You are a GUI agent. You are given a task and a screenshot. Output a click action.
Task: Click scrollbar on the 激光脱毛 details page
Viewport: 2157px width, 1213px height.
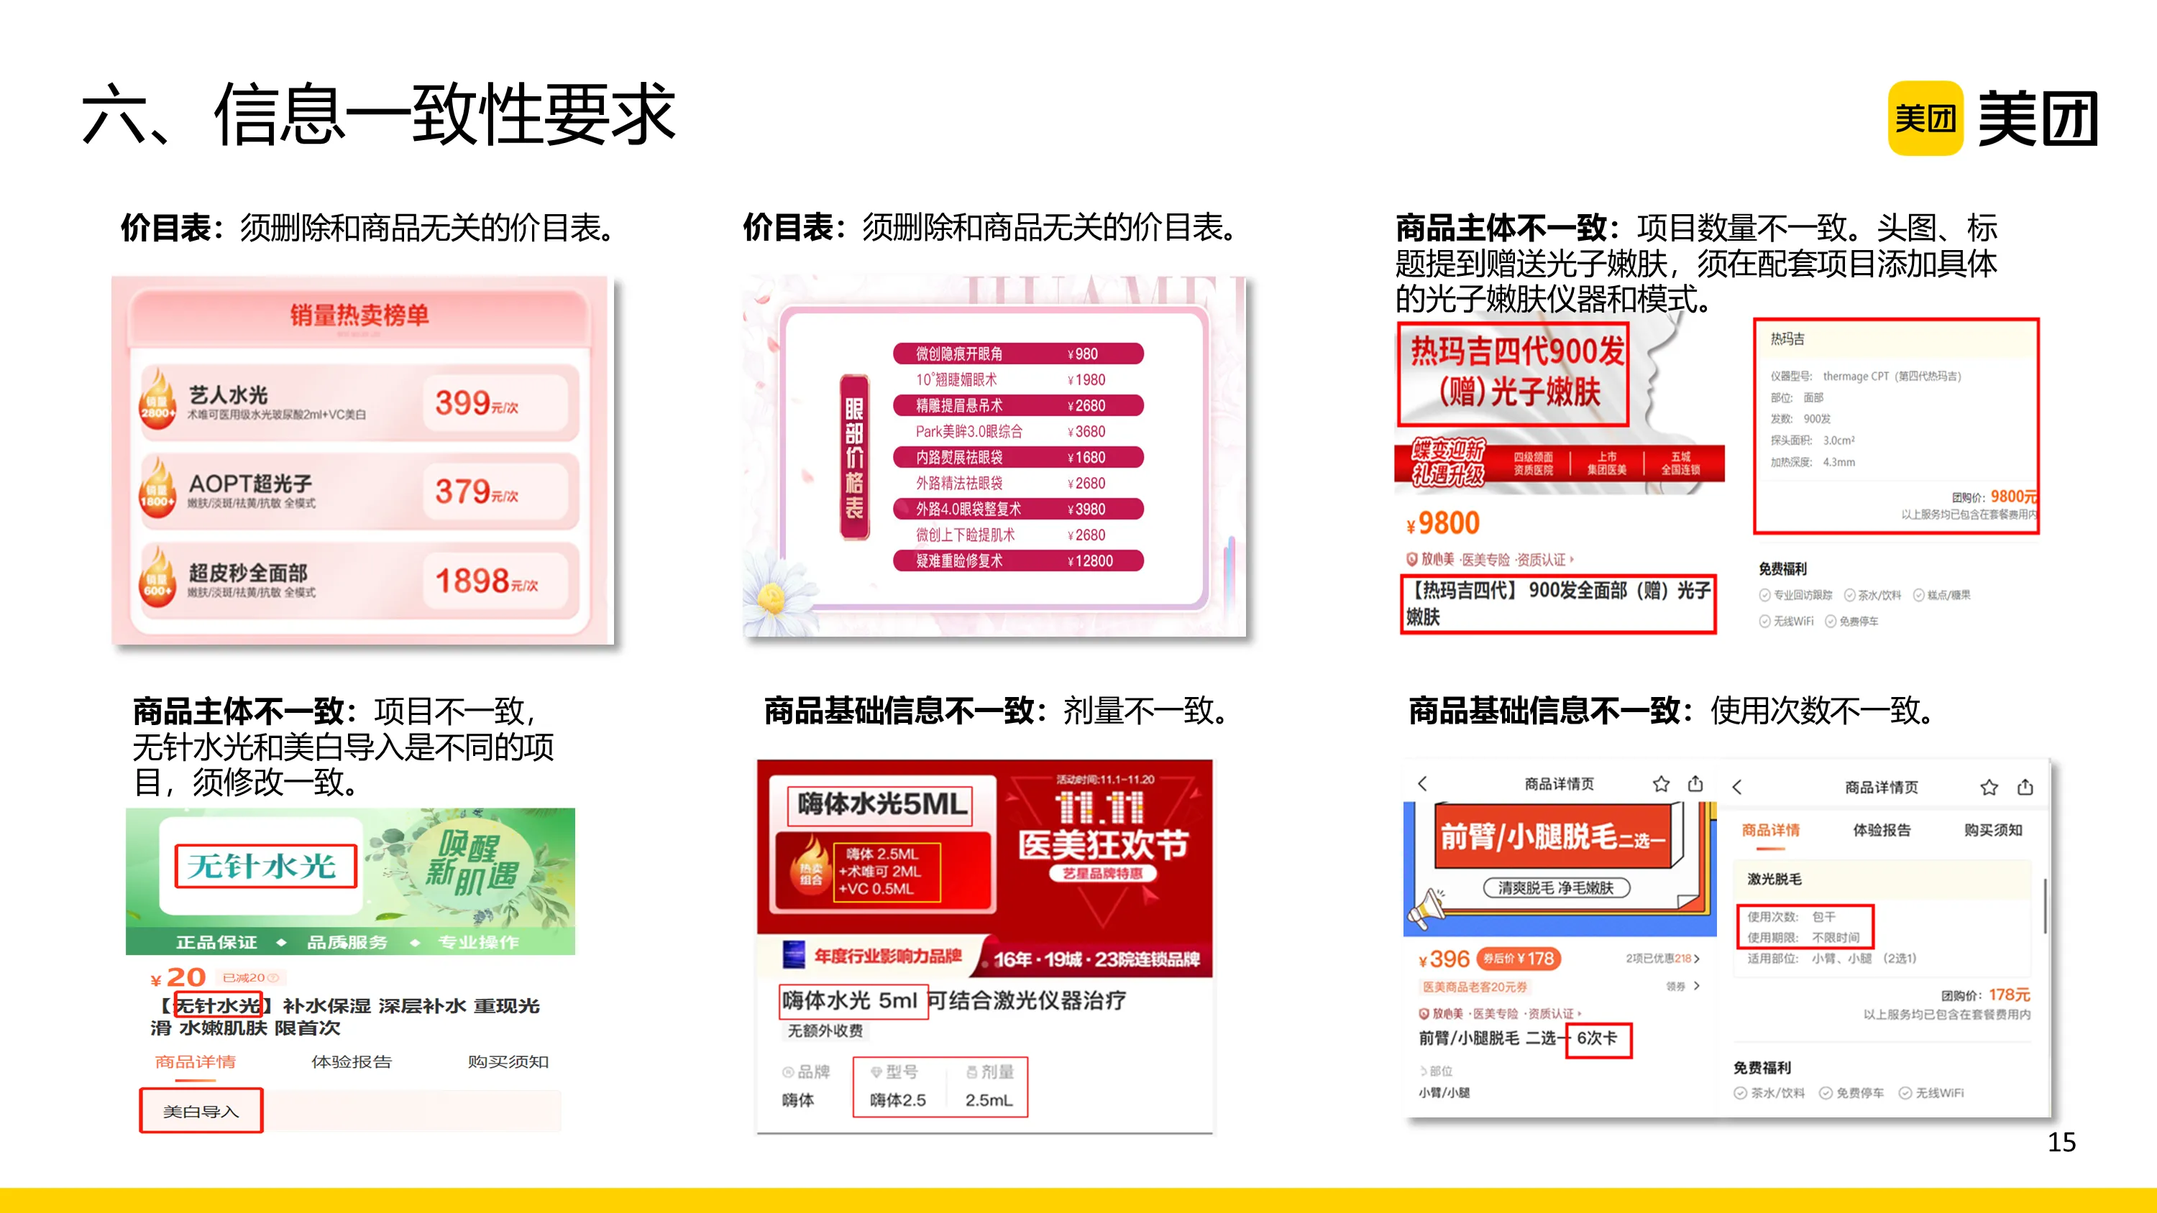[2045, 905]
